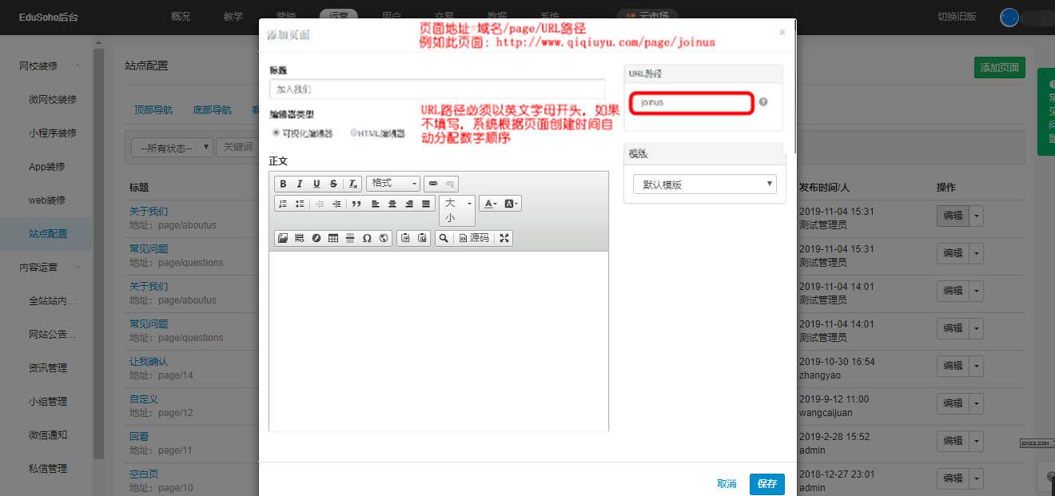Open the 默认模版 template dropdown

click(704, 185)
